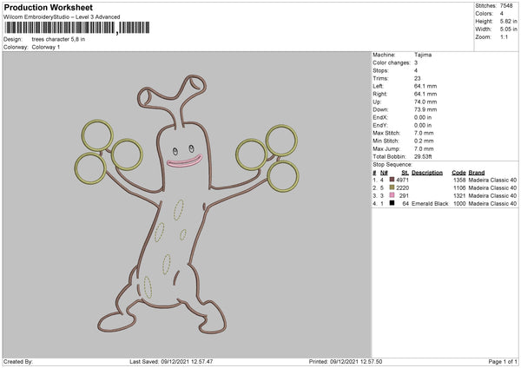Viewport: 521px width, 368px height.
Task: Click the stitch count 4971 in row 1
Action: pos(402,180)
